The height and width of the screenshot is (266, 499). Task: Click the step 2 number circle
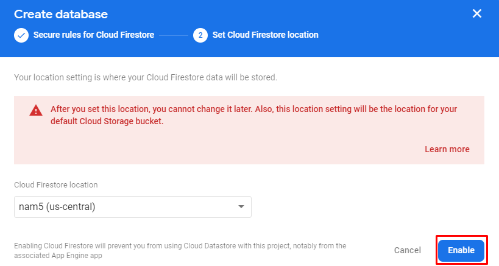[200, 35]
